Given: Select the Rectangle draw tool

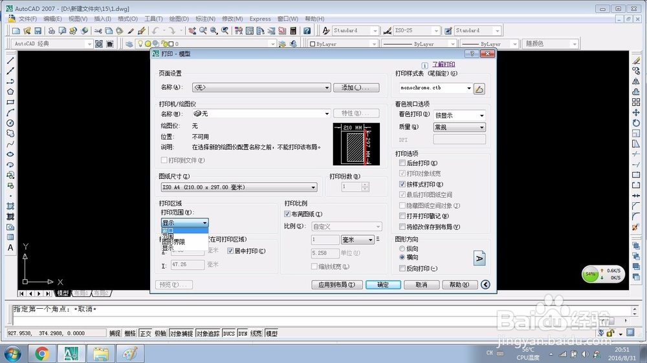Looking at the screenshot, I should pyautogui.click(x=10, y=102).
